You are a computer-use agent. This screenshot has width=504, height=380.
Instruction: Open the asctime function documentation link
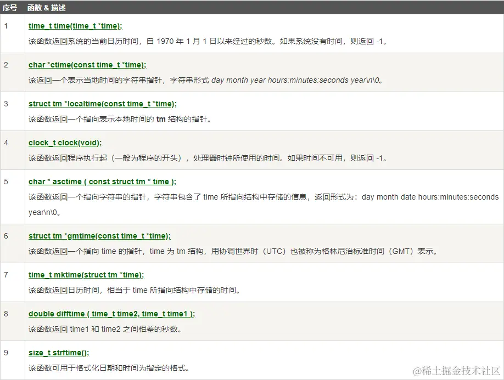click(102, 182)
